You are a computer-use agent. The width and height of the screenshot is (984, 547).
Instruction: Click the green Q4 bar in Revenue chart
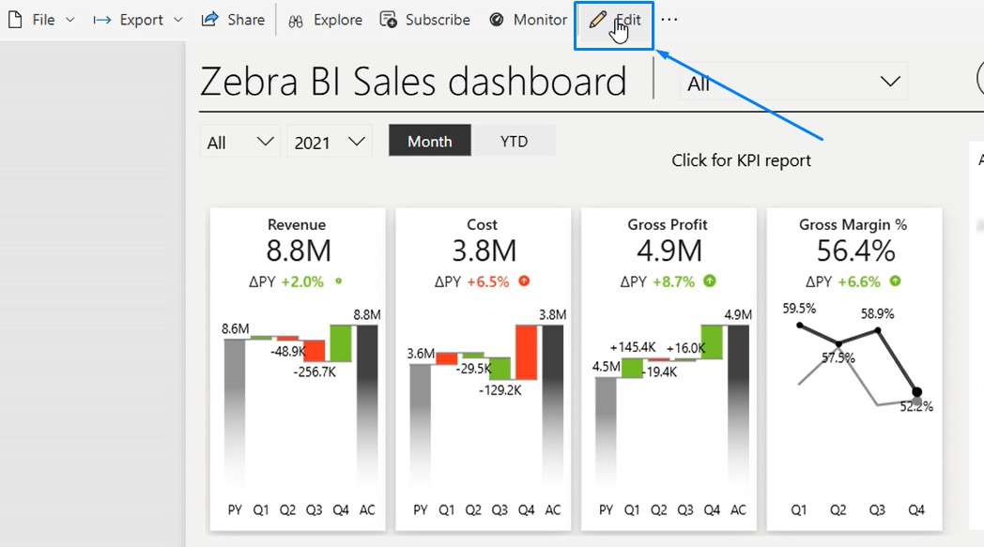[x=340, y=342]
